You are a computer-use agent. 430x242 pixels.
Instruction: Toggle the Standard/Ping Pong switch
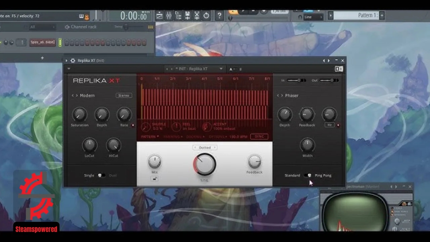click(308, 175)
